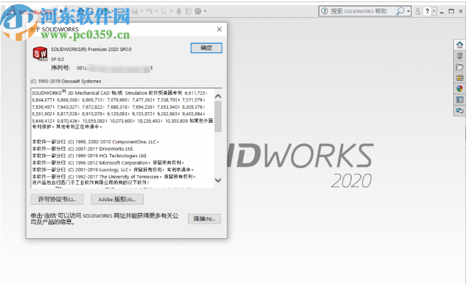Click the 'SP 0.0' label
Image resolution: width=468 pixels, height=284 pixels.
coord(57,59)
